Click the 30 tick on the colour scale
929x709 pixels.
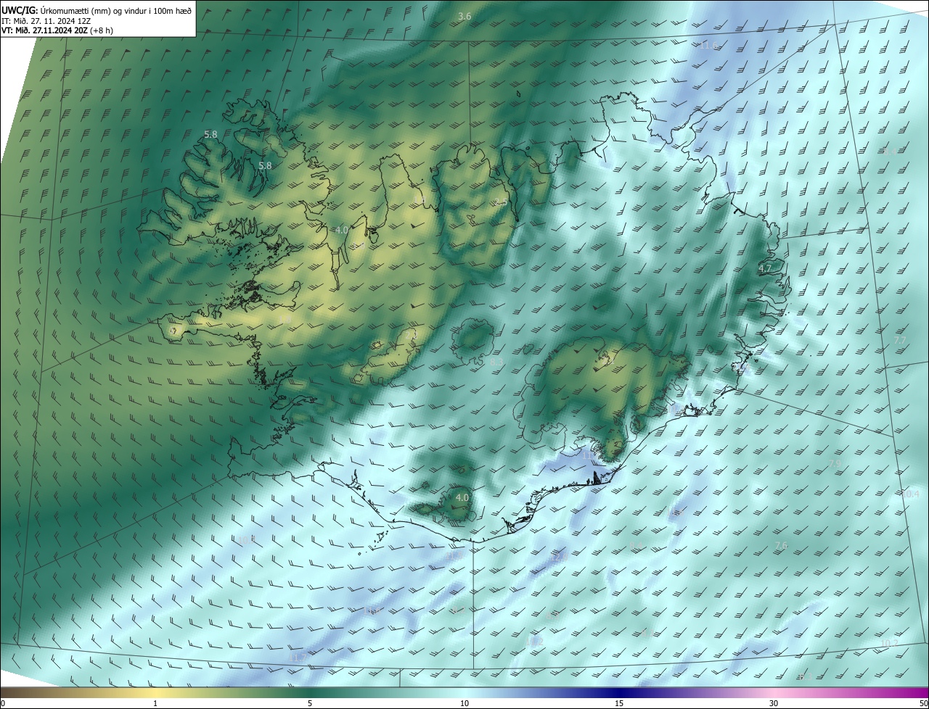click(774, 703)
